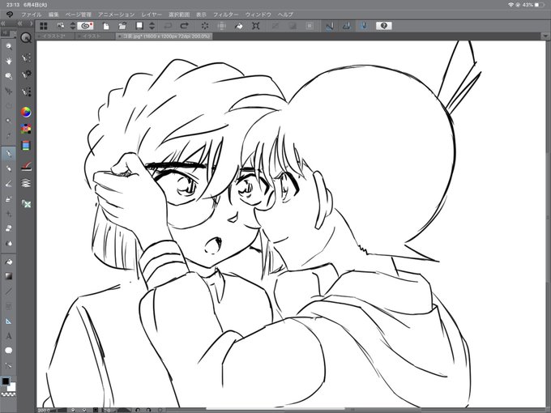Open the 選択範囲 menu

click(179, 15)
